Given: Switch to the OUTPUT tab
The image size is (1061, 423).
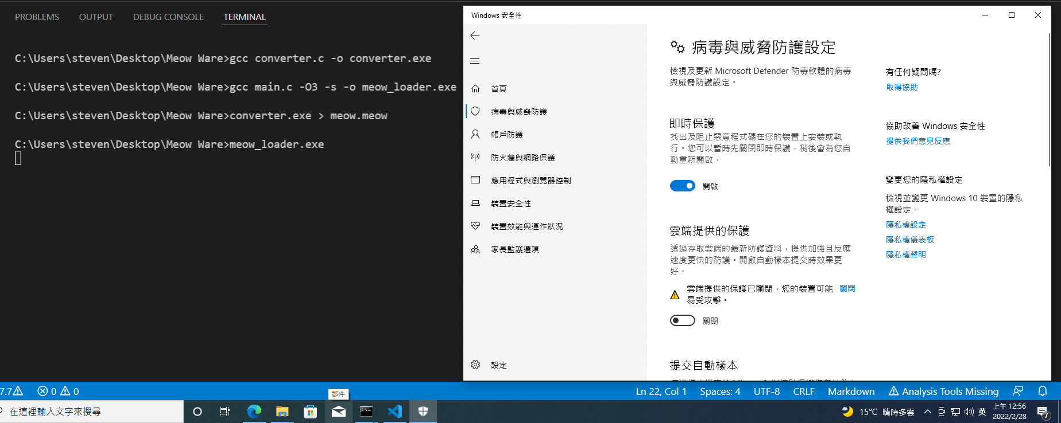Looking at the screenshot, I should click(96, 17).
